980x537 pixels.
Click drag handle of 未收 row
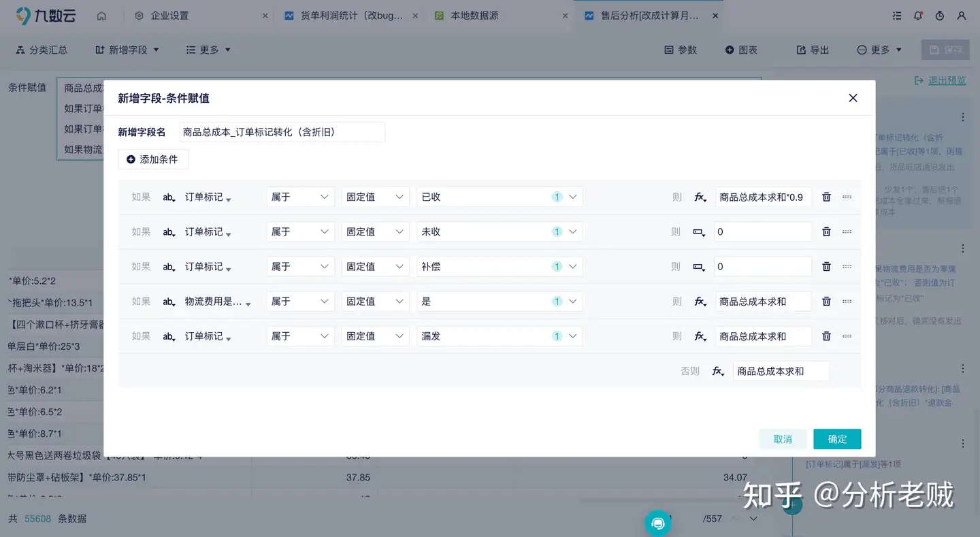tap(847, 231)
